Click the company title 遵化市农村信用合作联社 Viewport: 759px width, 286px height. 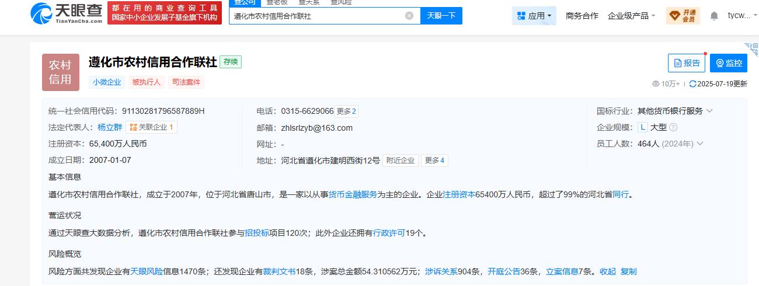point(153,62)
